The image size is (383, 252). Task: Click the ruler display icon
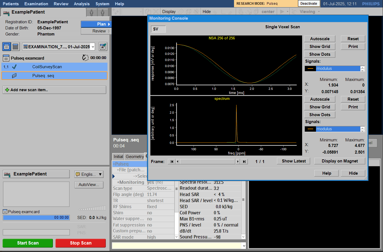pos(181,12)
